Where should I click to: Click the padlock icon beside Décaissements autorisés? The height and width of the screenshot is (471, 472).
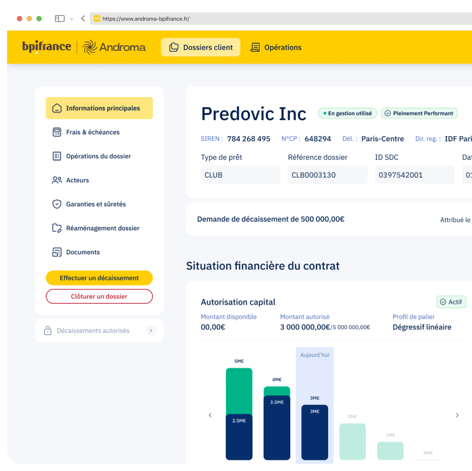click(x=48, y=331)
